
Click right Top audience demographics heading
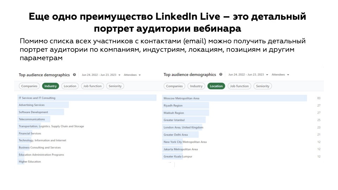coord(190,75)
